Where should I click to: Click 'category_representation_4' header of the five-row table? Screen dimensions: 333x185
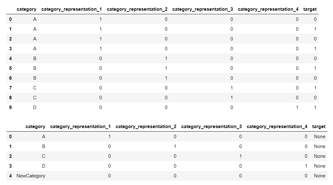click(x=277, y=127)
